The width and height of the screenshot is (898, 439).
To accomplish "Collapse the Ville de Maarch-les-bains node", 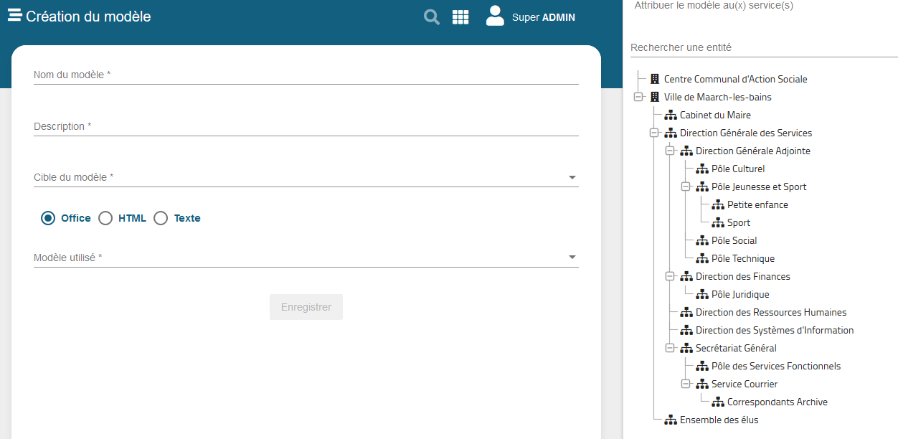I will (638, 97).
